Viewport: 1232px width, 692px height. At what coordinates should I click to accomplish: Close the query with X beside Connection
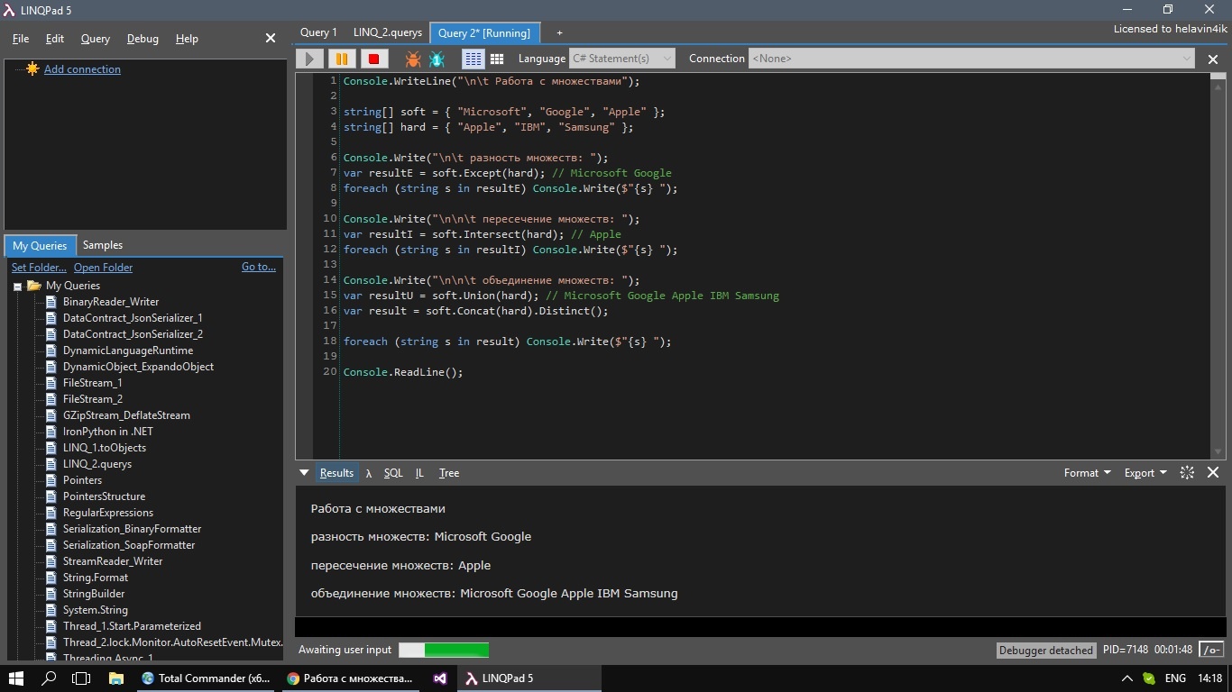[1213, 59]
